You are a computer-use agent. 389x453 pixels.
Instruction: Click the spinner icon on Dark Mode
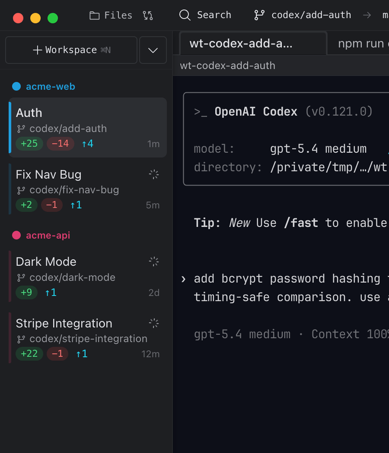[x=153, y=261]
